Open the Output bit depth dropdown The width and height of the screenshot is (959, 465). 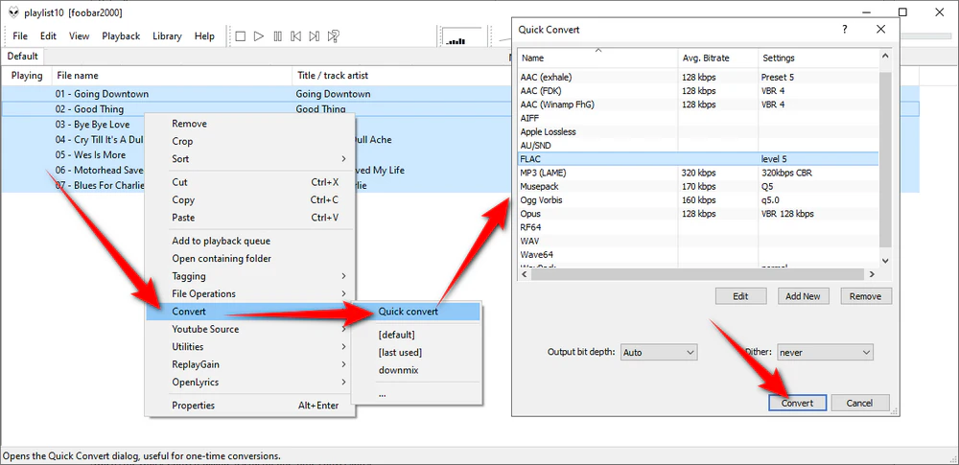coord(659,353)
